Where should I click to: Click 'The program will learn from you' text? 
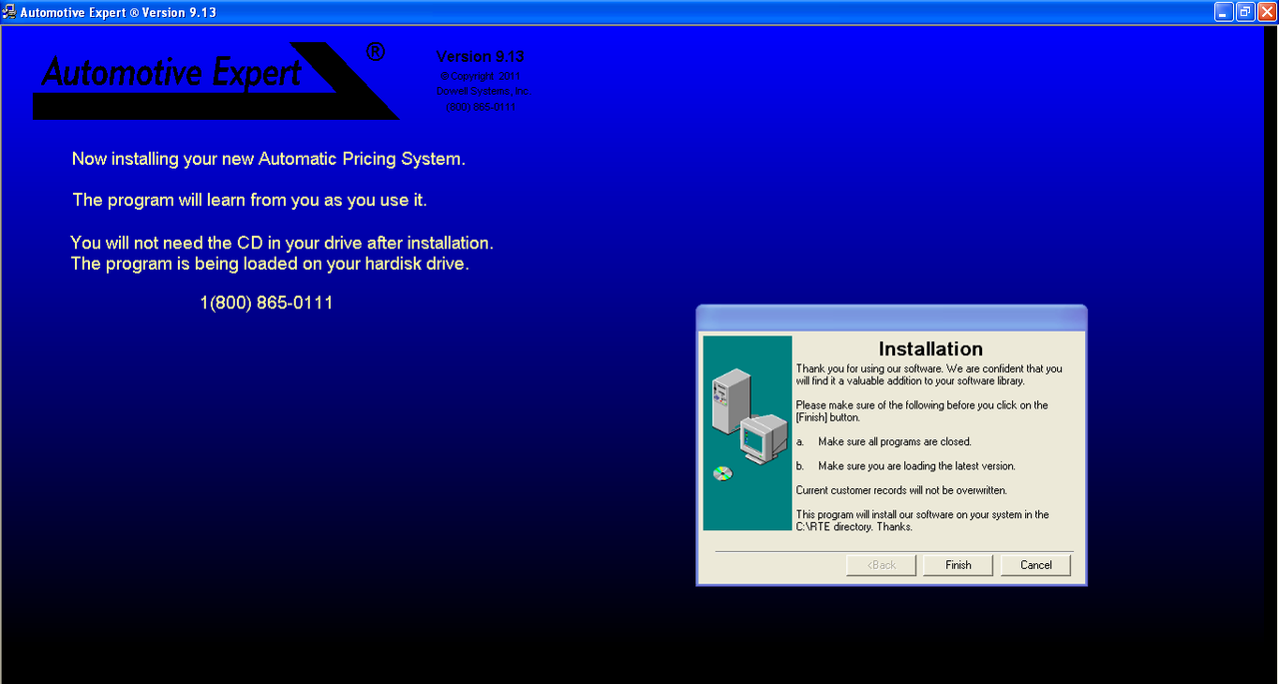click(250, 200)
